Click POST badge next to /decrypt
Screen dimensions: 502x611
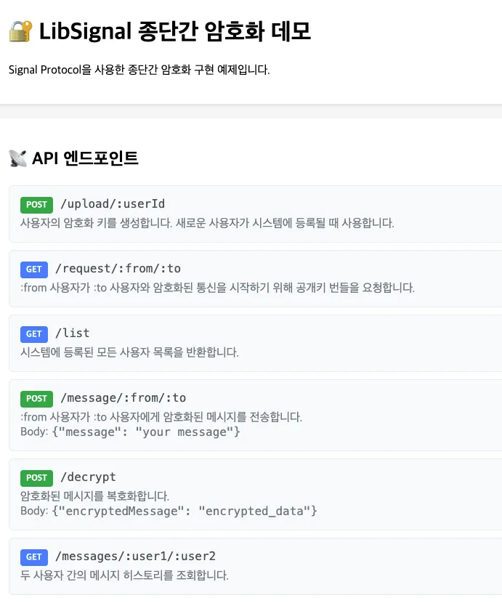point(36,478)
